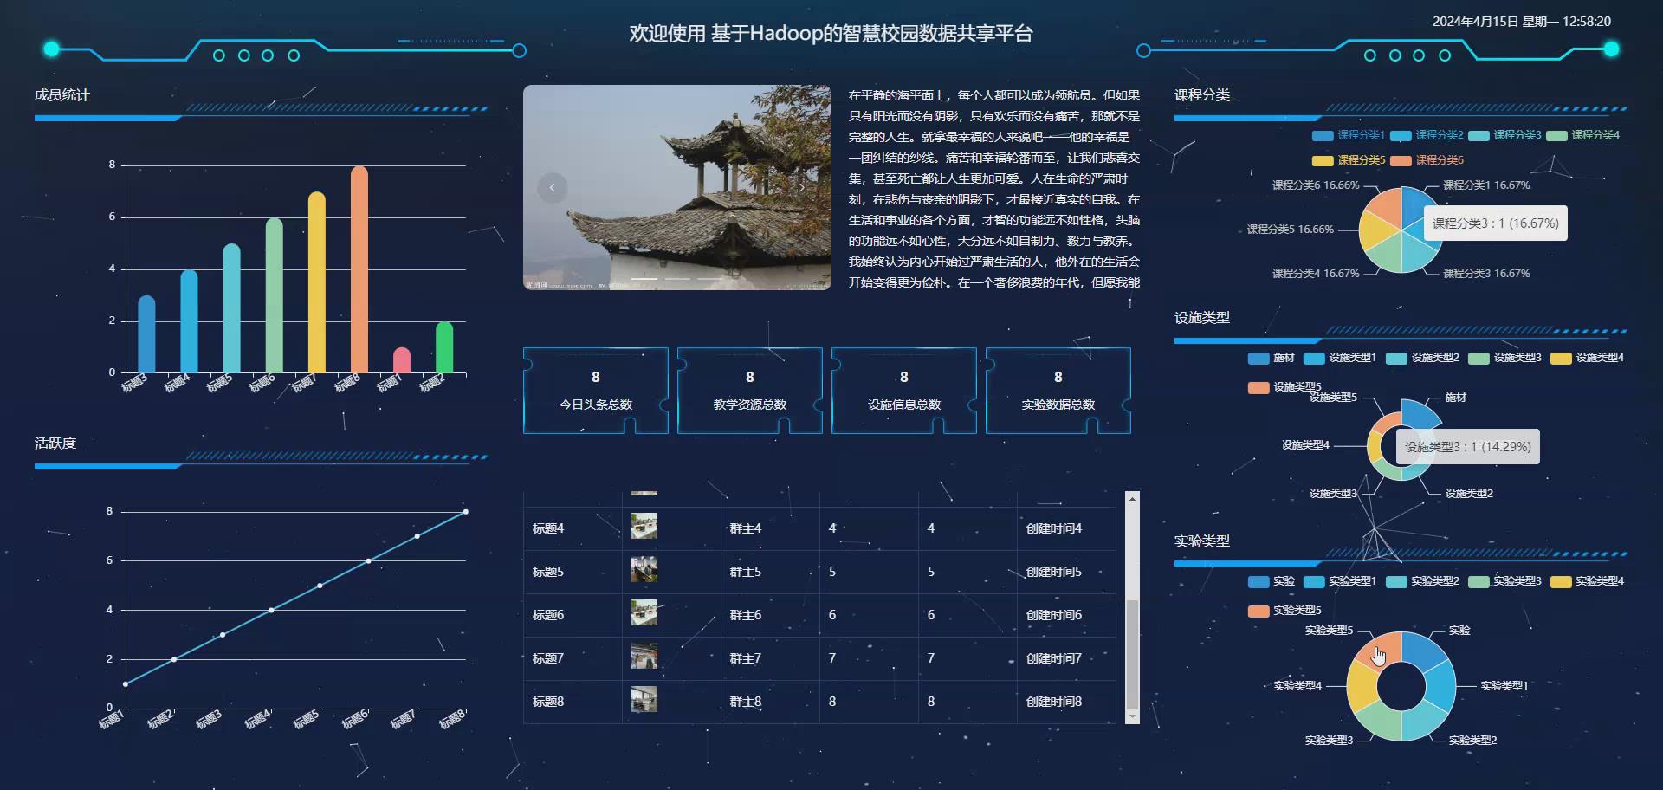Click the table's vertical scrollbar thumb
The height and width of the screenshot is (790, 1663).
[1132, 654]
